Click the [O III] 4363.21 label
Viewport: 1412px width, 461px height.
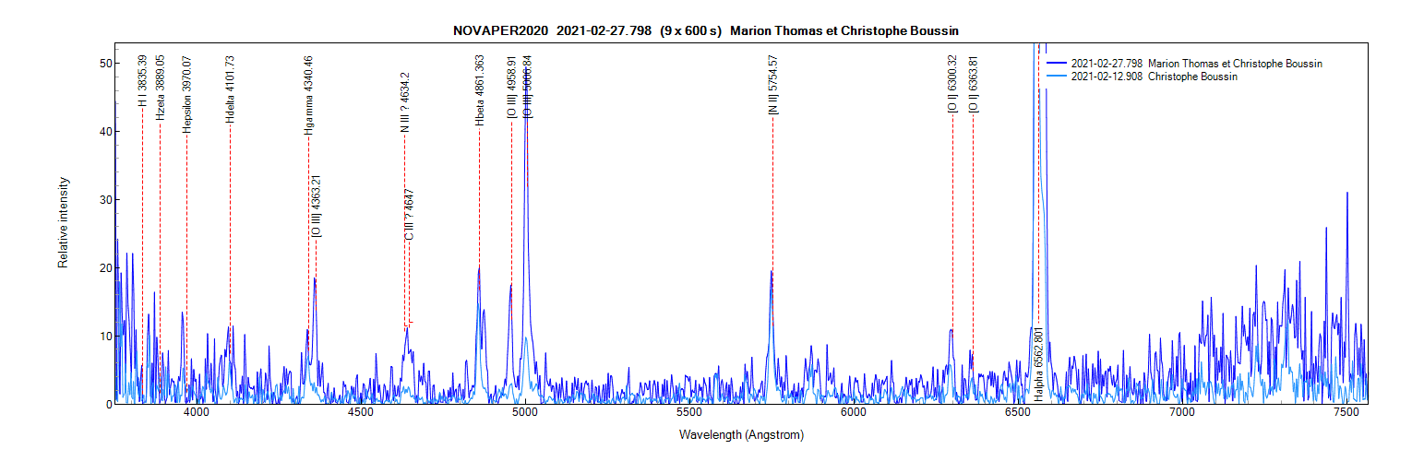pos(316,207)
